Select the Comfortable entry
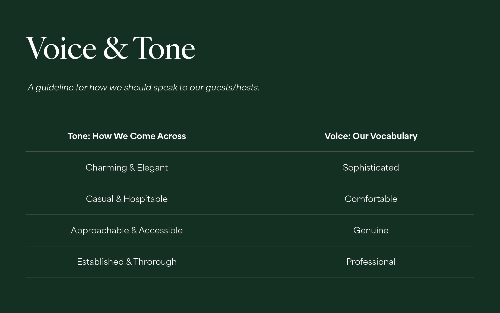The width and height of the screenshot is (500, 313). coord(371,199)
